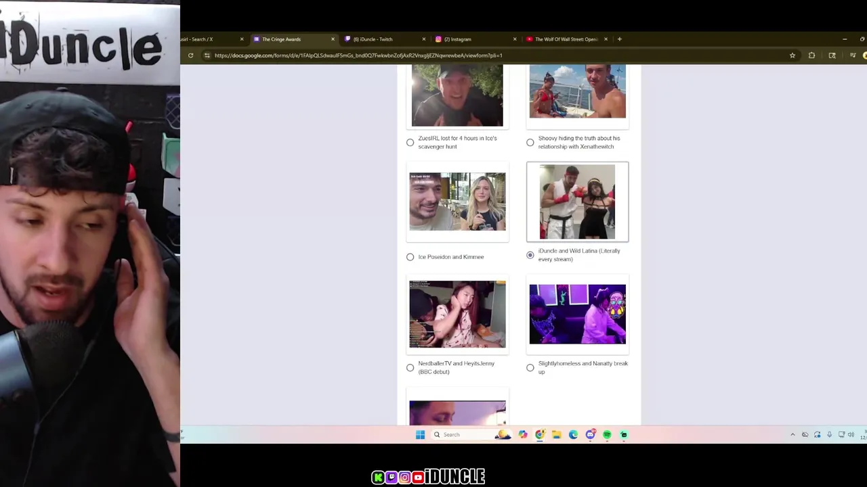Click the cloud sync tray icon

click(x=805, y=435)
